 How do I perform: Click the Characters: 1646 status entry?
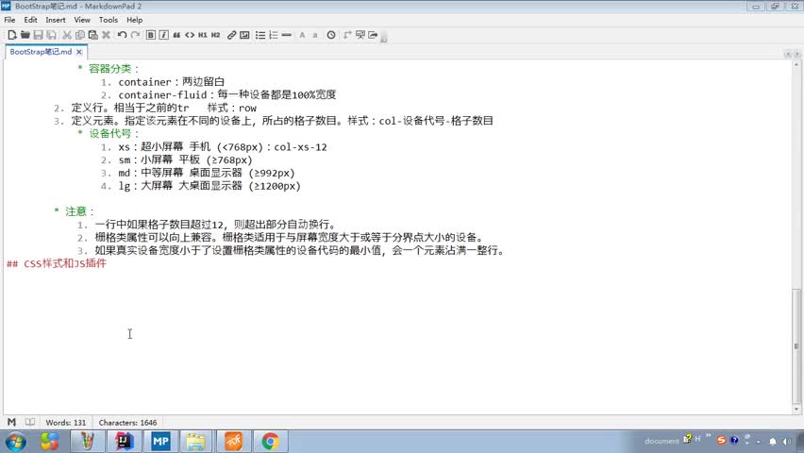(127, 423)
